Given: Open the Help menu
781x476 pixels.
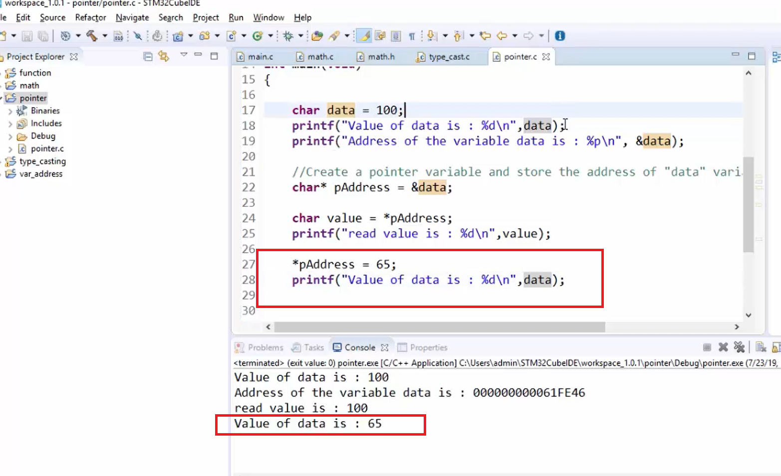Looking at the screenshot, I should pos(302,17).
